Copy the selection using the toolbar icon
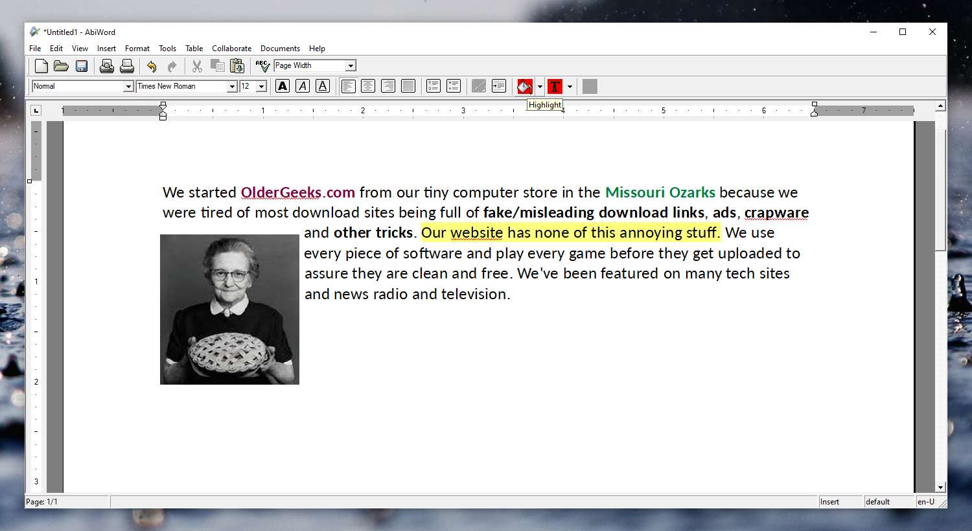 click(218, 65)
